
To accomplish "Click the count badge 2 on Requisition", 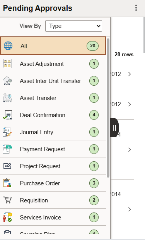I will coord(94,200).
